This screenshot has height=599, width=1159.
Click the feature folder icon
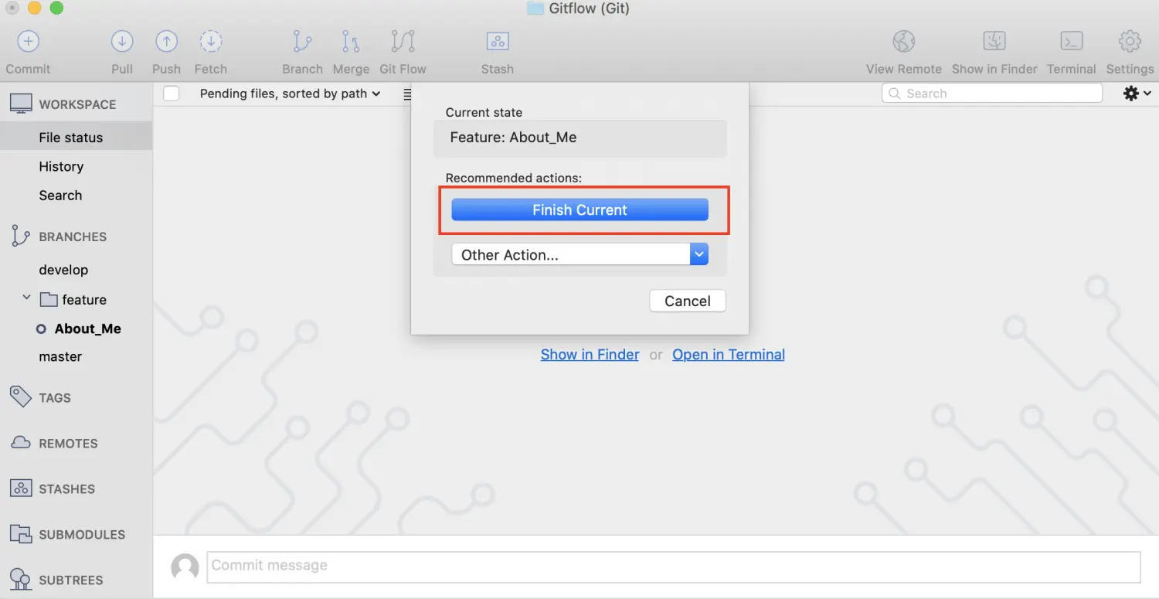point(49,299)
